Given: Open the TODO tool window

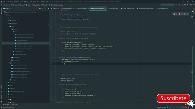Looking at the screenshot, I should click(15, 104).
